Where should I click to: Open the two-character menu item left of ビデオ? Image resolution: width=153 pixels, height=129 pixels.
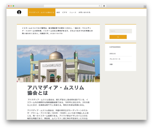[x=58, y=13]
